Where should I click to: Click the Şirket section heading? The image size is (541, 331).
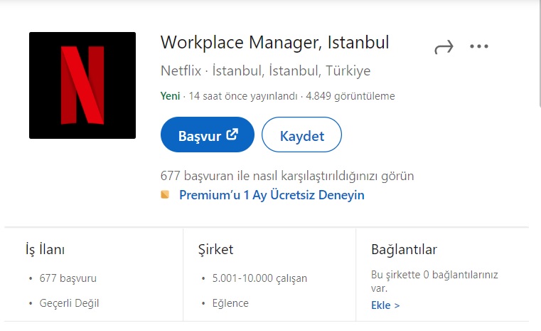215,249
